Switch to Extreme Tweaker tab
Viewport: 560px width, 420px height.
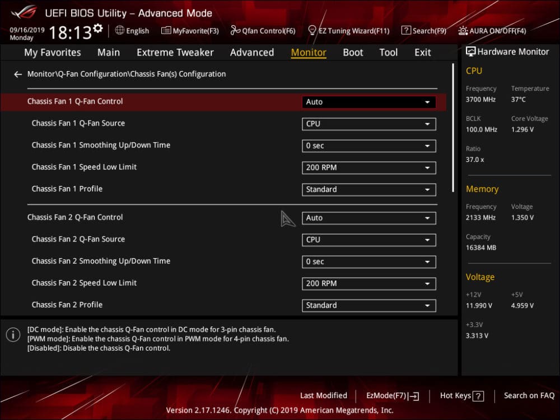[175, 53]
